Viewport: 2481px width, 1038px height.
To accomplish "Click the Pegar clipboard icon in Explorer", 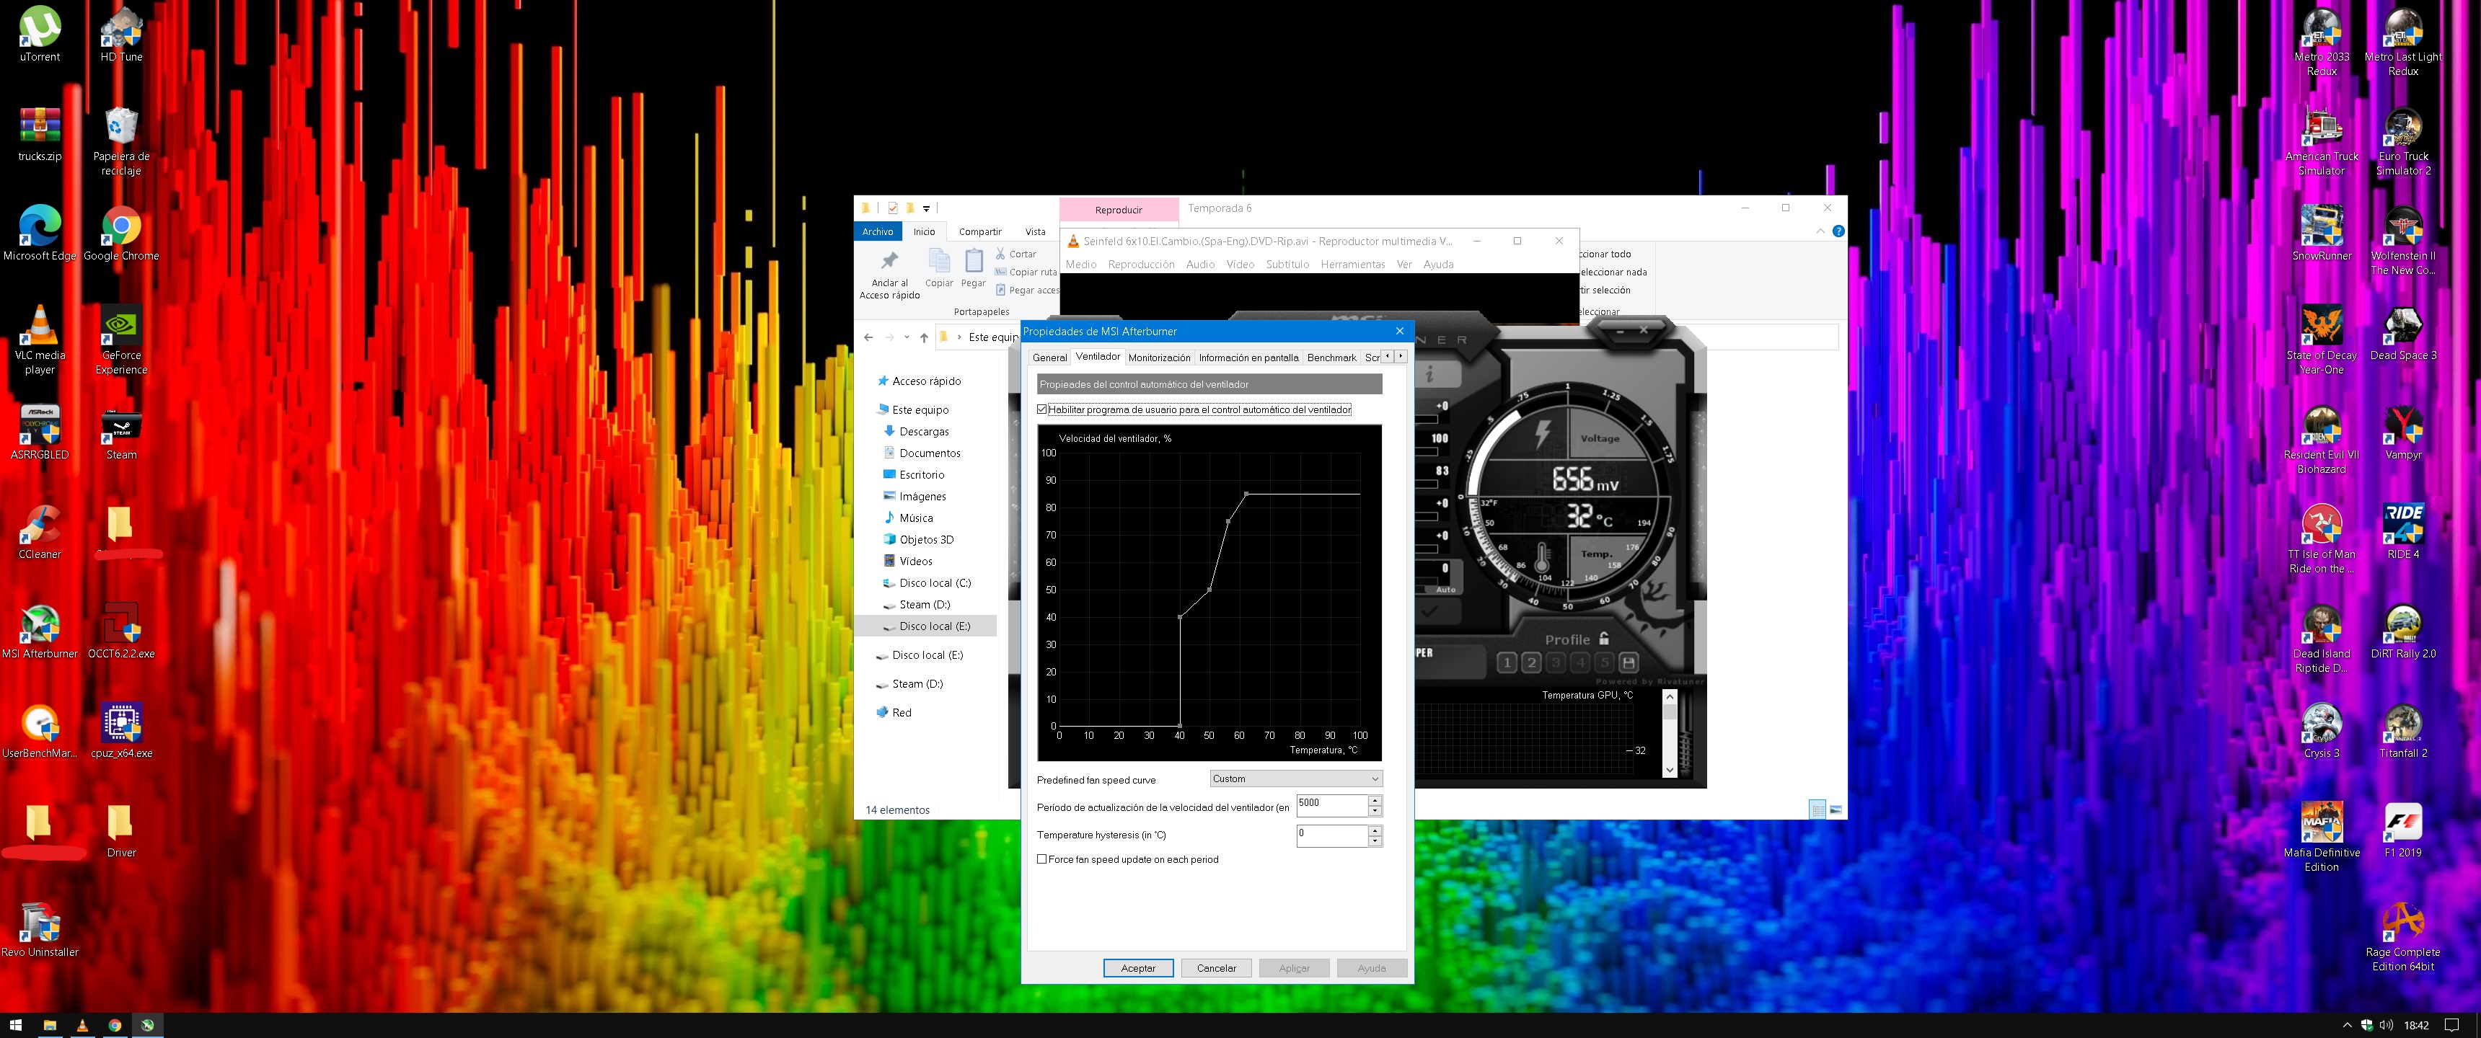I will tap(974, 261).
